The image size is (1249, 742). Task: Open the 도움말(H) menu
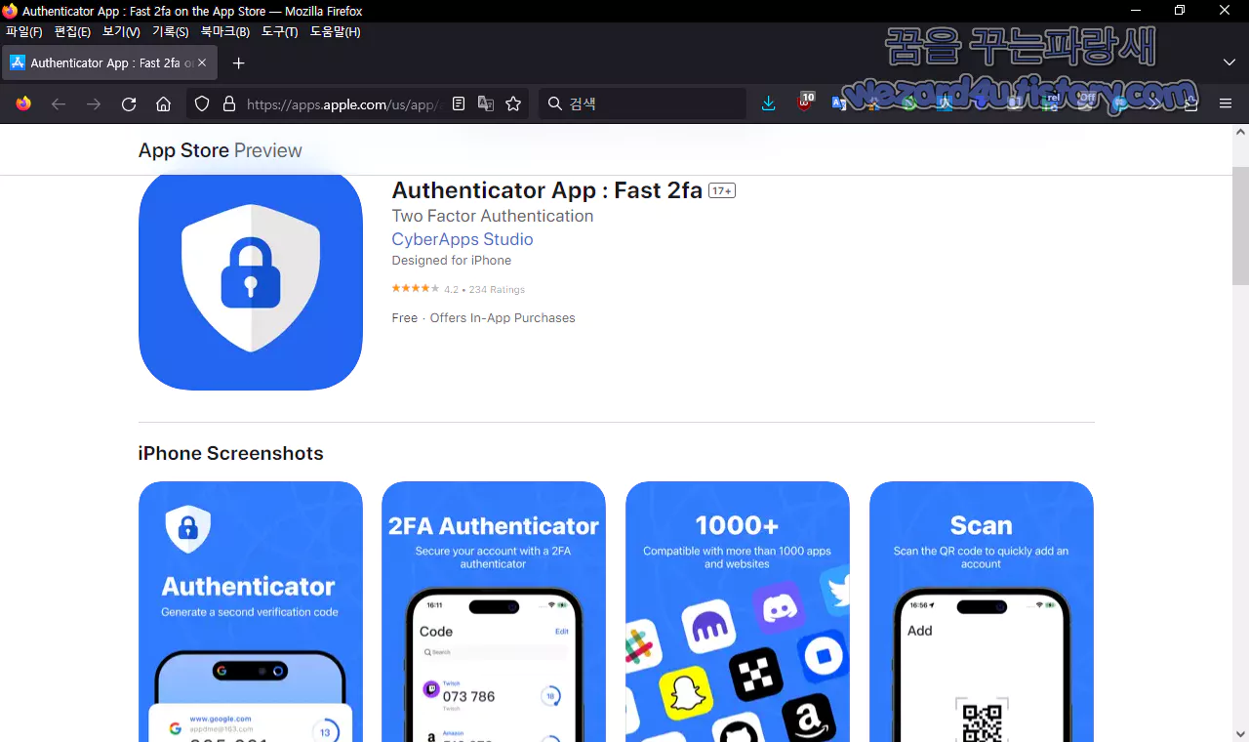pos(335,31)
